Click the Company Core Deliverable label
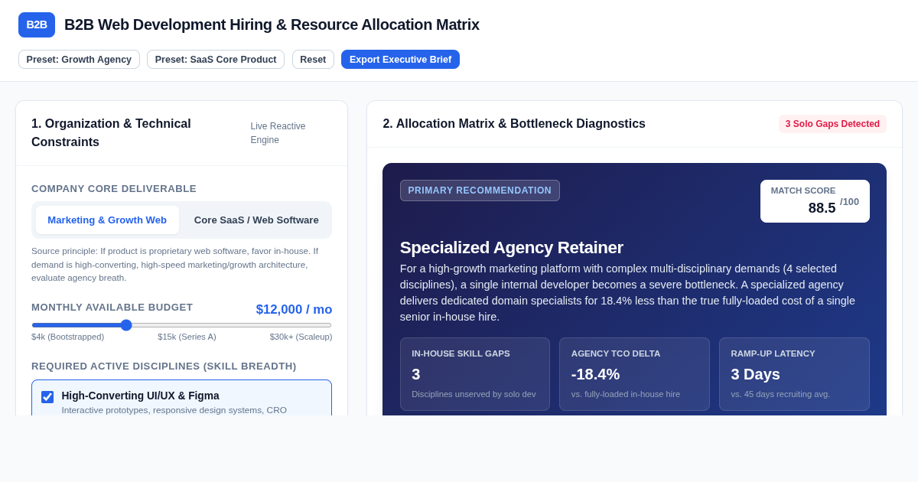 pos(114,189)
